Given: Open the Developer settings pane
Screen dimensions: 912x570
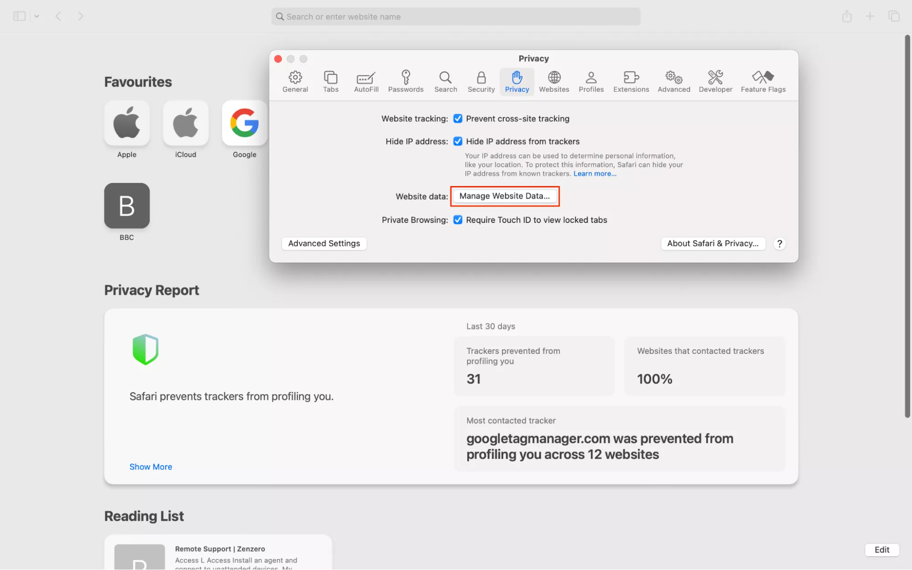Looking at the screenshot, I should coord(715,82).
